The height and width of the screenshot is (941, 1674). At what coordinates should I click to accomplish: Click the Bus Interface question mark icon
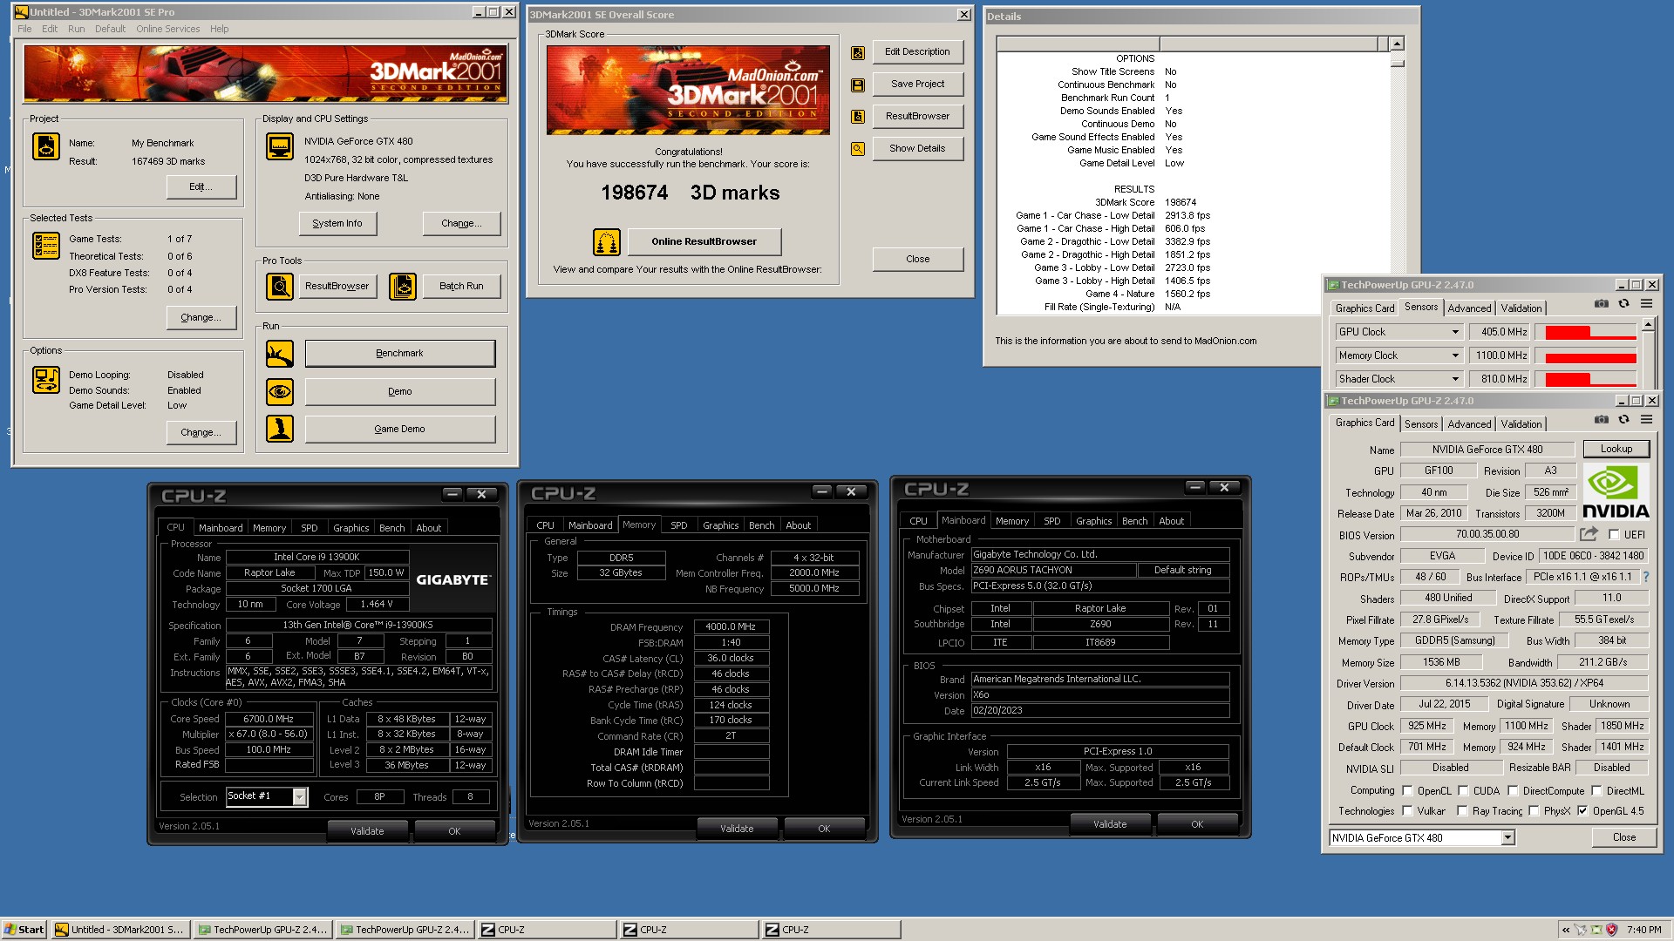[x=1646, y=577]
